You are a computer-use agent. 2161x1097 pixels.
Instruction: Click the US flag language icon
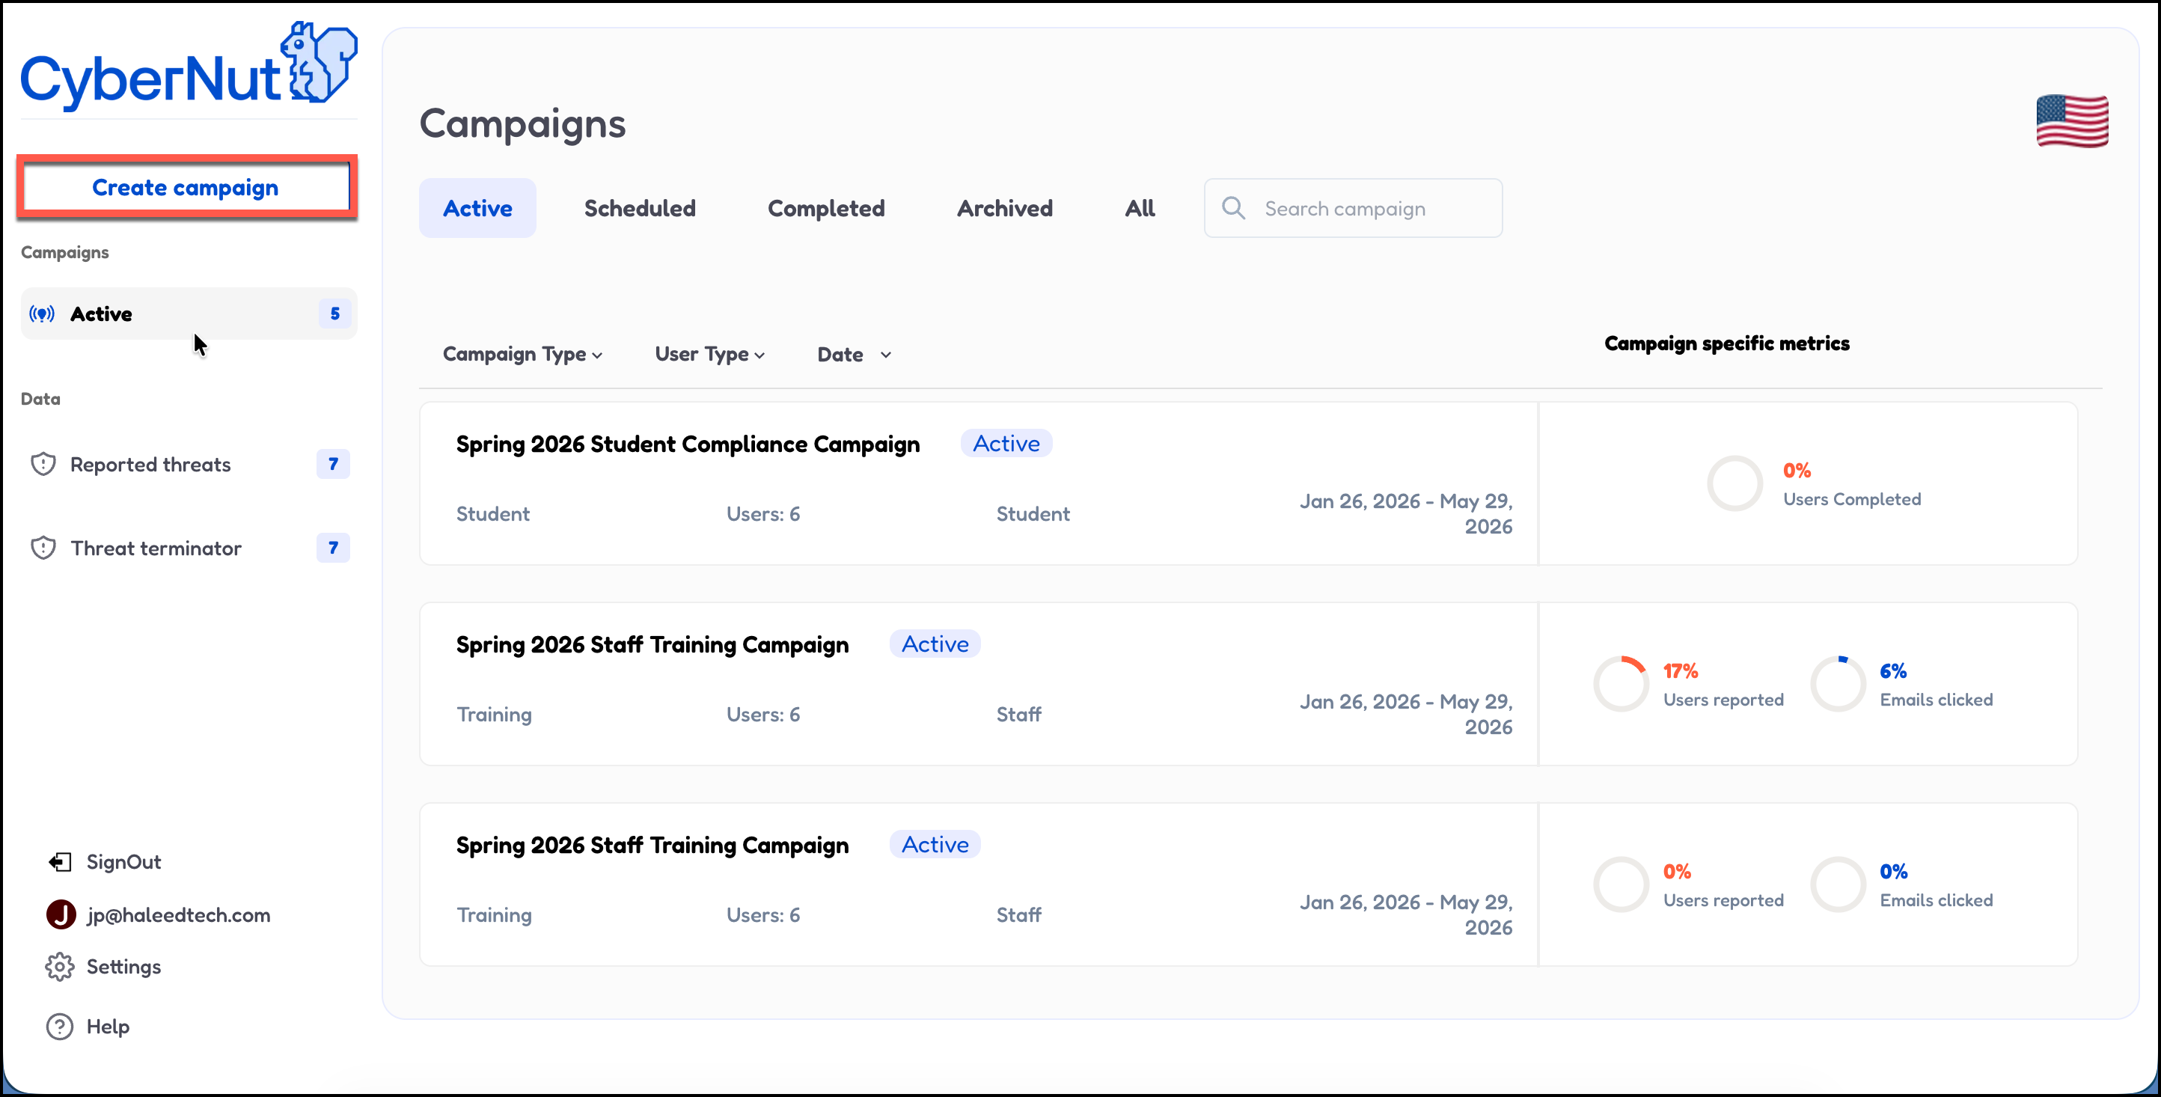click(2071, 122)
